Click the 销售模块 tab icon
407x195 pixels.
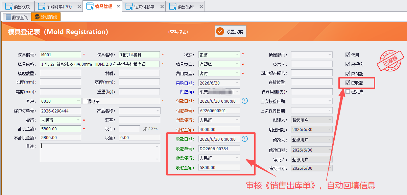coord(9,6)
